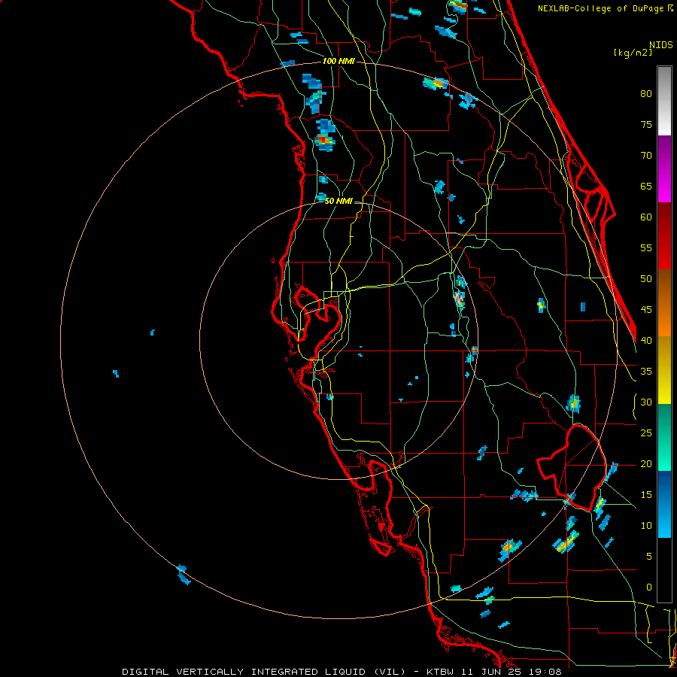Click the 50 NMI range ring label
Screen dimensions: 677x677
tap(338, 201)
